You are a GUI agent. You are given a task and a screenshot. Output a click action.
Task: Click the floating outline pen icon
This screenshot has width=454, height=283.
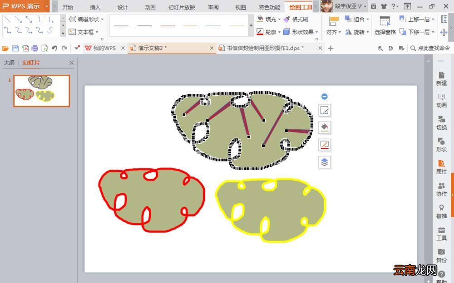click(x=325, y=145)
